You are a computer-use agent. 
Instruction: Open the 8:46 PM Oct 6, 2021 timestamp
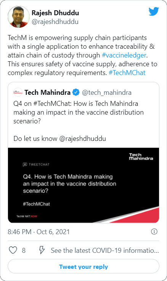point(39,232)
